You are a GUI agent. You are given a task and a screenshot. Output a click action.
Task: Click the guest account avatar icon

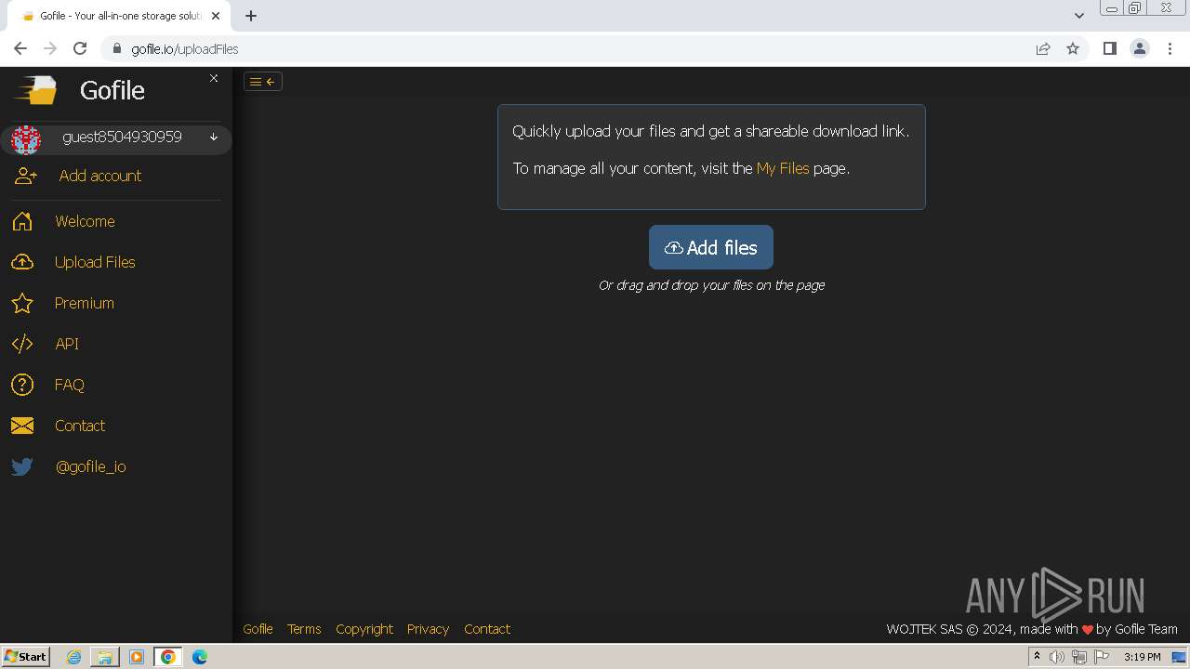pos(26,139)
